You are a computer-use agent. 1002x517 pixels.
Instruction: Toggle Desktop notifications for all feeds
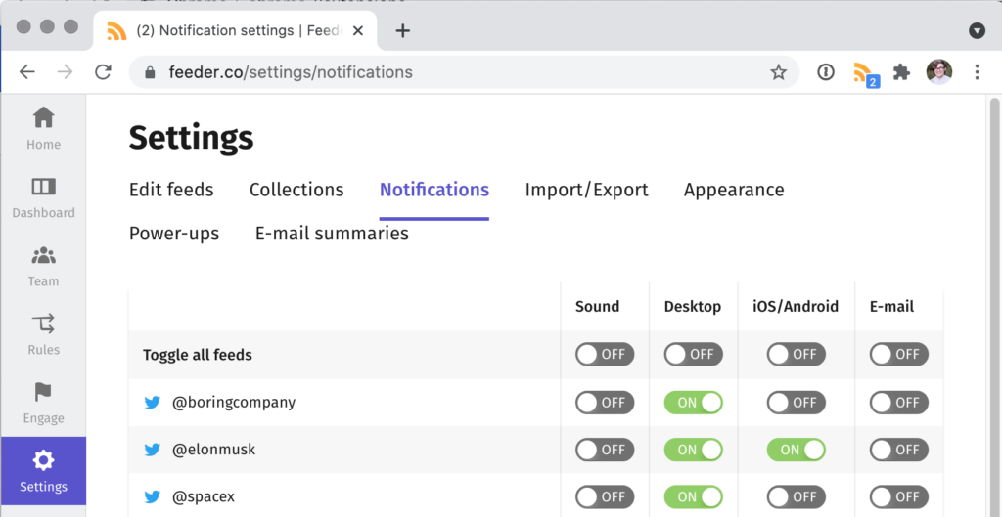click(694, 354)
